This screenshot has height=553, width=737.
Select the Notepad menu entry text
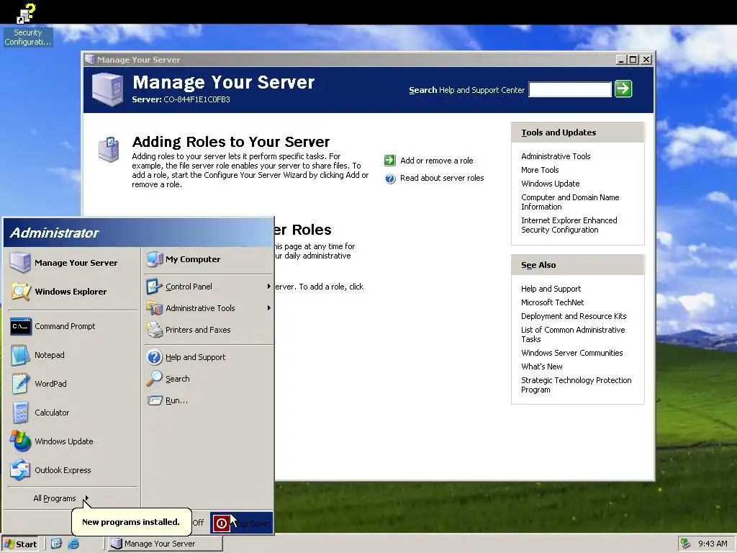click(x=50, y=355)
